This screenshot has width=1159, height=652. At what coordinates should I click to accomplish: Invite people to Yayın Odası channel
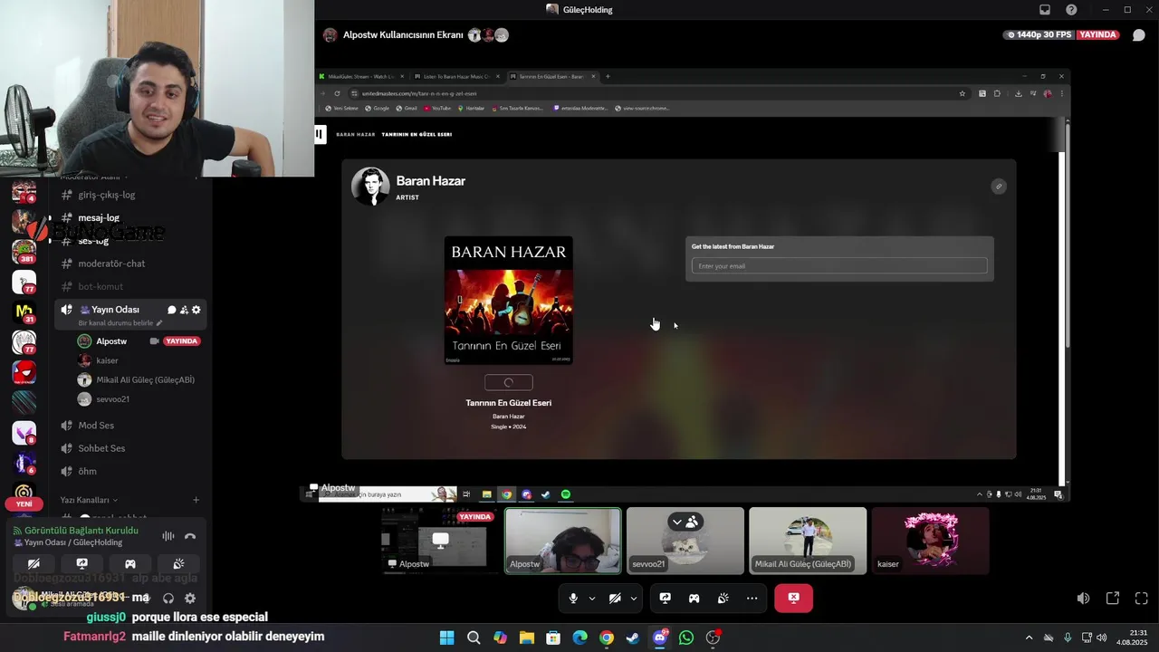[x=184, y=310]
